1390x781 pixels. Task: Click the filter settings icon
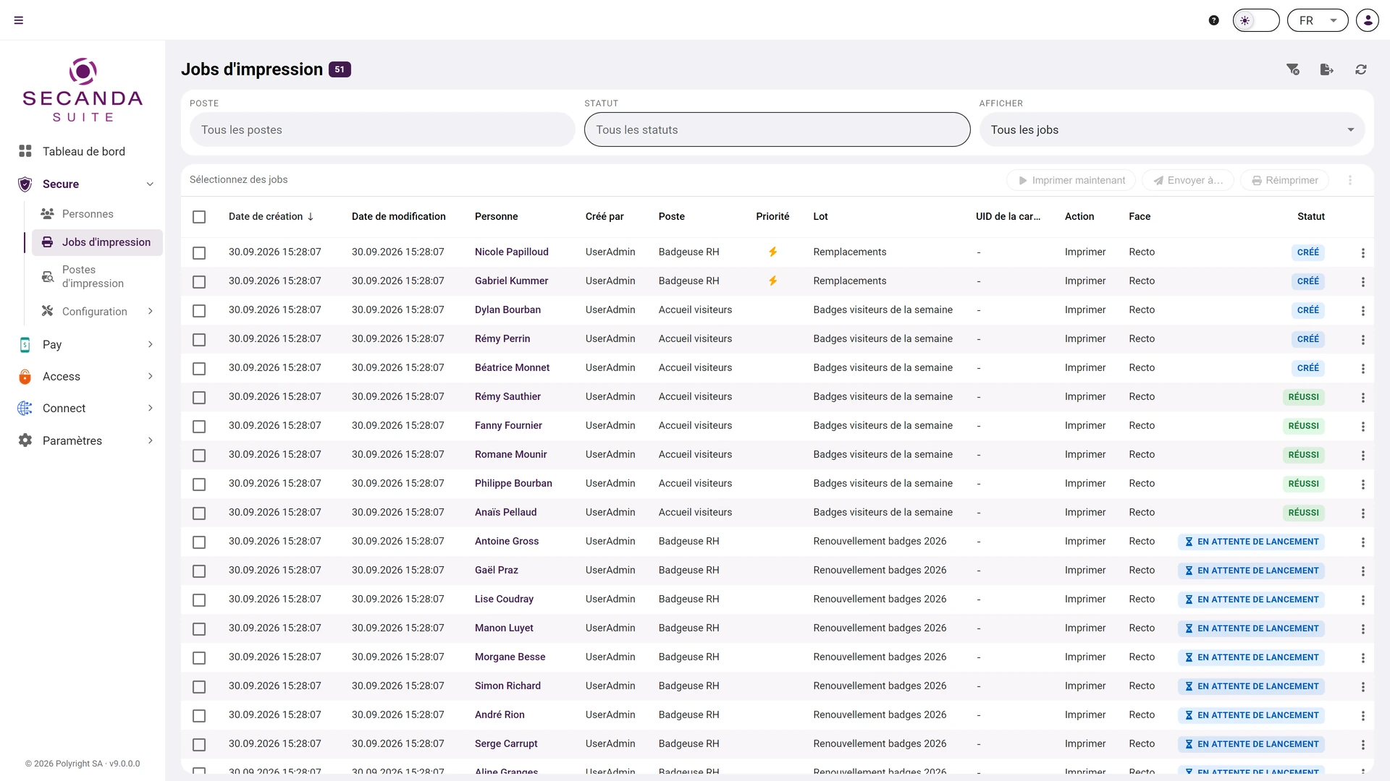1293,69
